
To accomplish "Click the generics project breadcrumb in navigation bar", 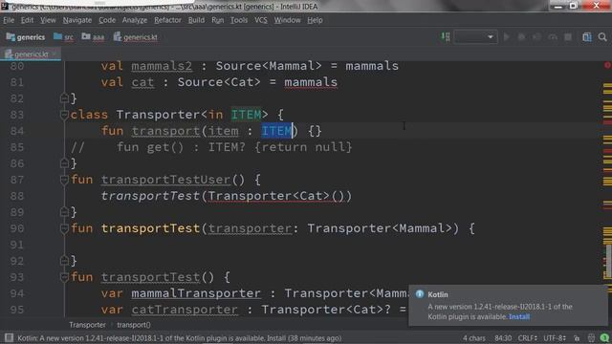I will pos(26,37).
